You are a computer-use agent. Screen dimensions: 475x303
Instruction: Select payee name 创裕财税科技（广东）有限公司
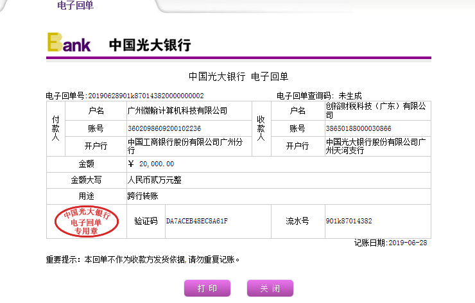point(376,110)
